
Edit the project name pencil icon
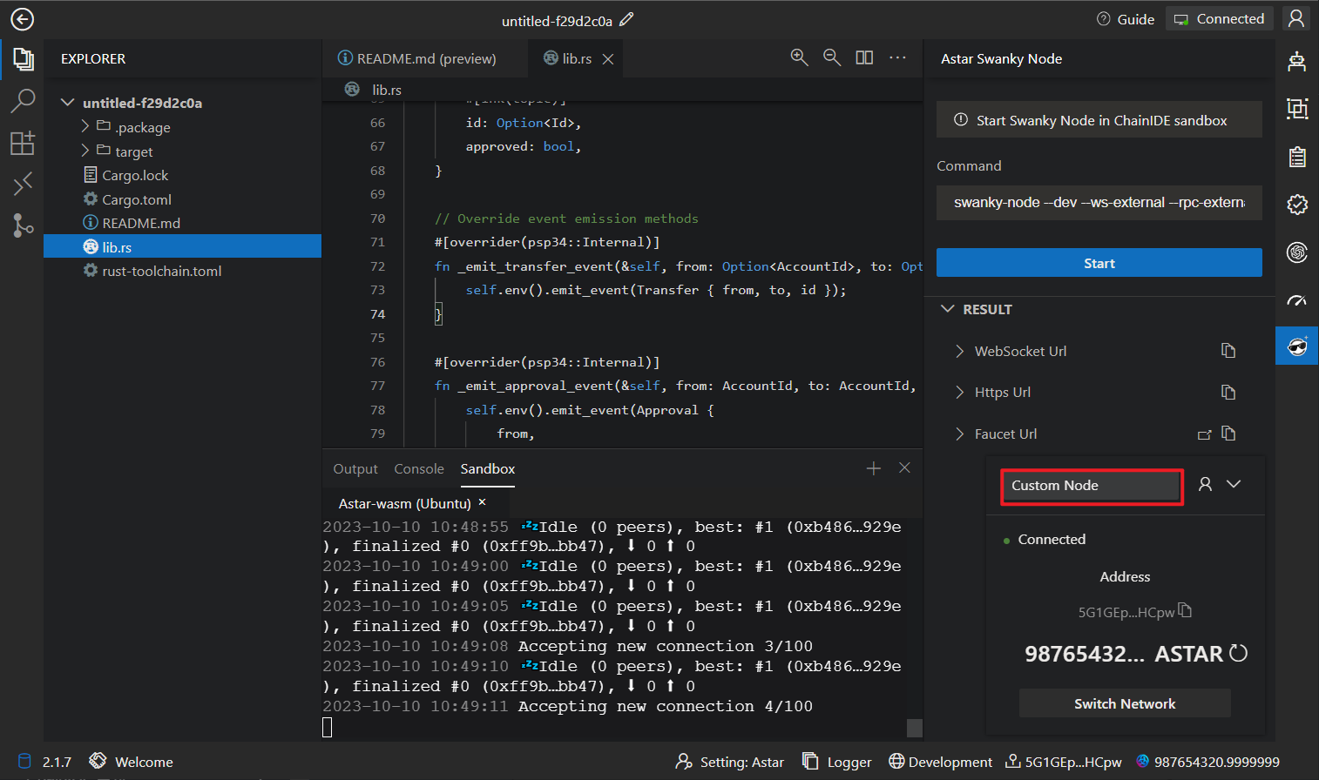[x=626, y=19]
